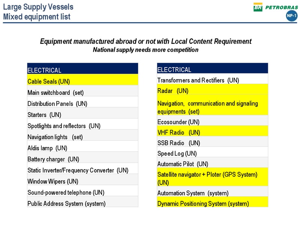Select the 'SSB Radio (UN)' row
This screenshot has height=225, width=300.
pyautogui.click(x=213, y=141)
